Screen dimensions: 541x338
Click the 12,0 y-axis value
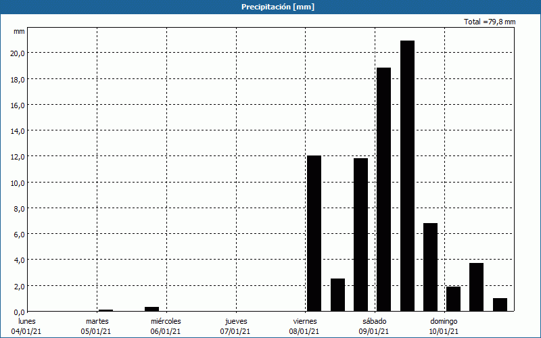pos(18,157)
